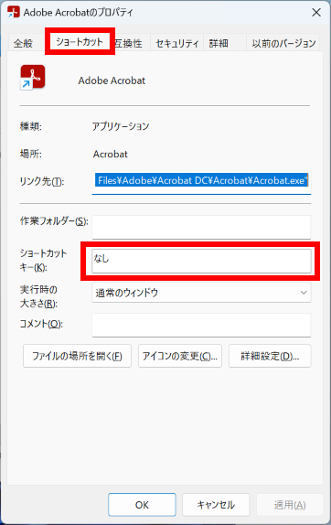Switch to the 全般 tab

click(23, 43)
